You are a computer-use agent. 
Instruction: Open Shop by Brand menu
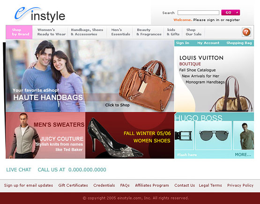[x=19, y=32]
